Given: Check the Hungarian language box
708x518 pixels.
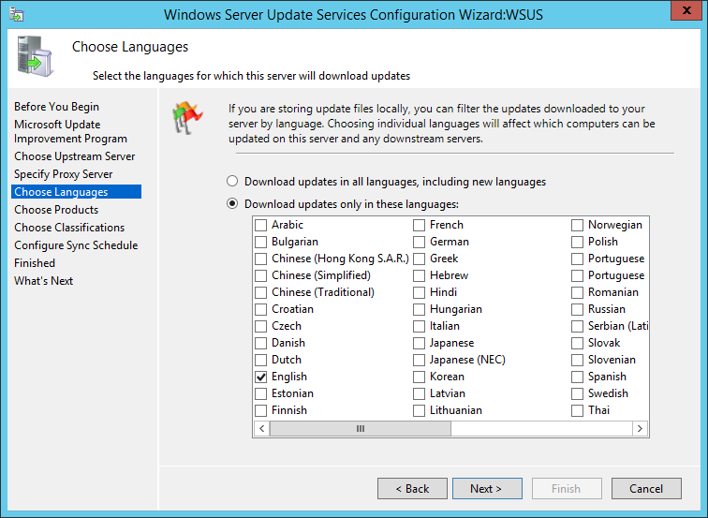Looking at the screenshot, I should [x=419, y=309].
